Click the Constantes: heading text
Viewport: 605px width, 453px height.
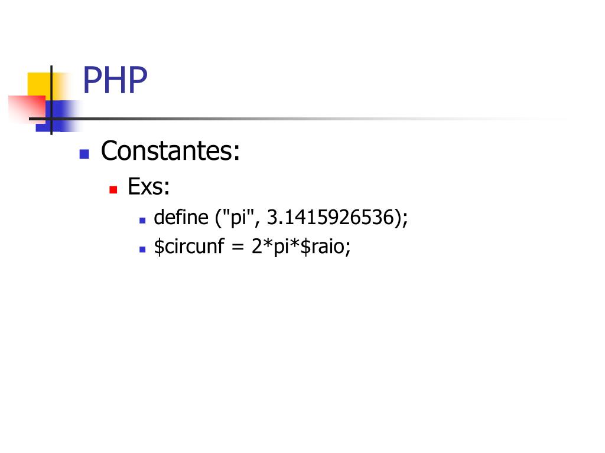click(170, 150)
